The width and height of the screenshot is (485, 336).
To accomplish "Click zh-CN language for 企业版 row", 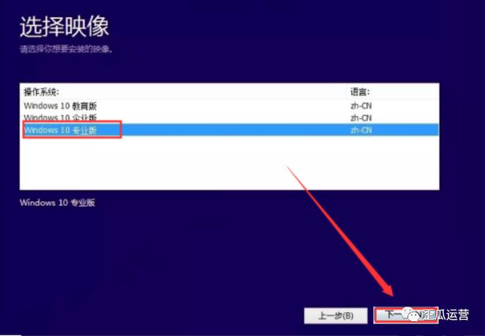I will pos(361,117).
